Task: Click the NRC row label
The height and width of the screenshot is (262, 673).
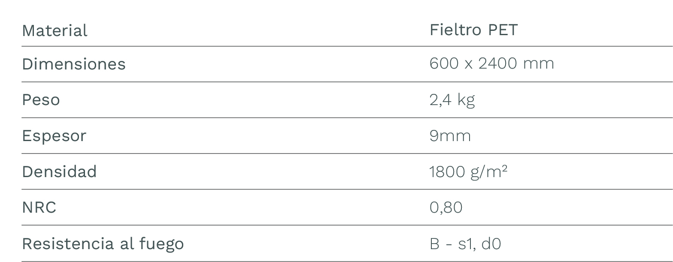Action: [x=39, y=208]
